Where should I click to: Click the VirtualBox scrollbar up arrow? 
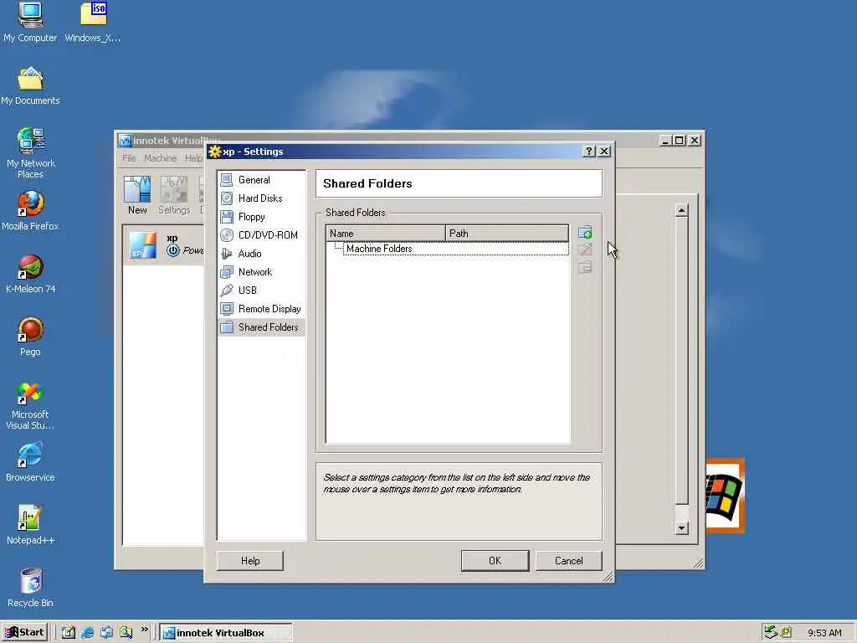(x=681, y=210)
